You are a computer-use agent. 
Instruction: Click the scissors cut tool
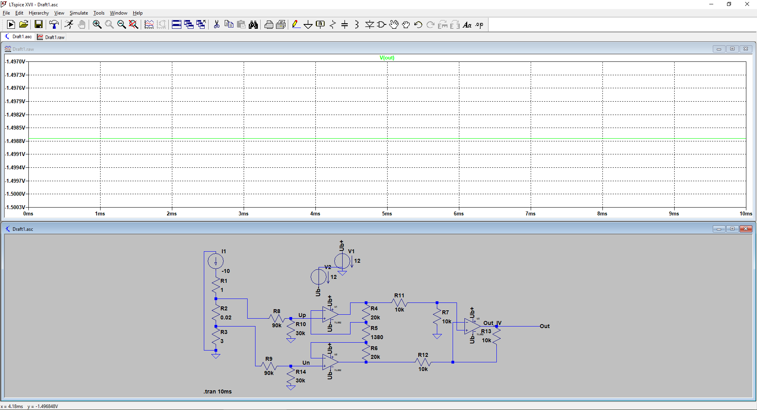(x=216, y=25)
